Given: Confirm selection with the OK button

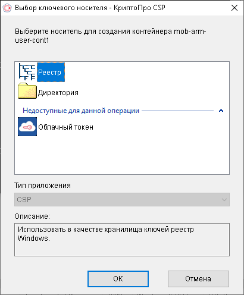Looking at the screenshot, I should pos(118,279).
